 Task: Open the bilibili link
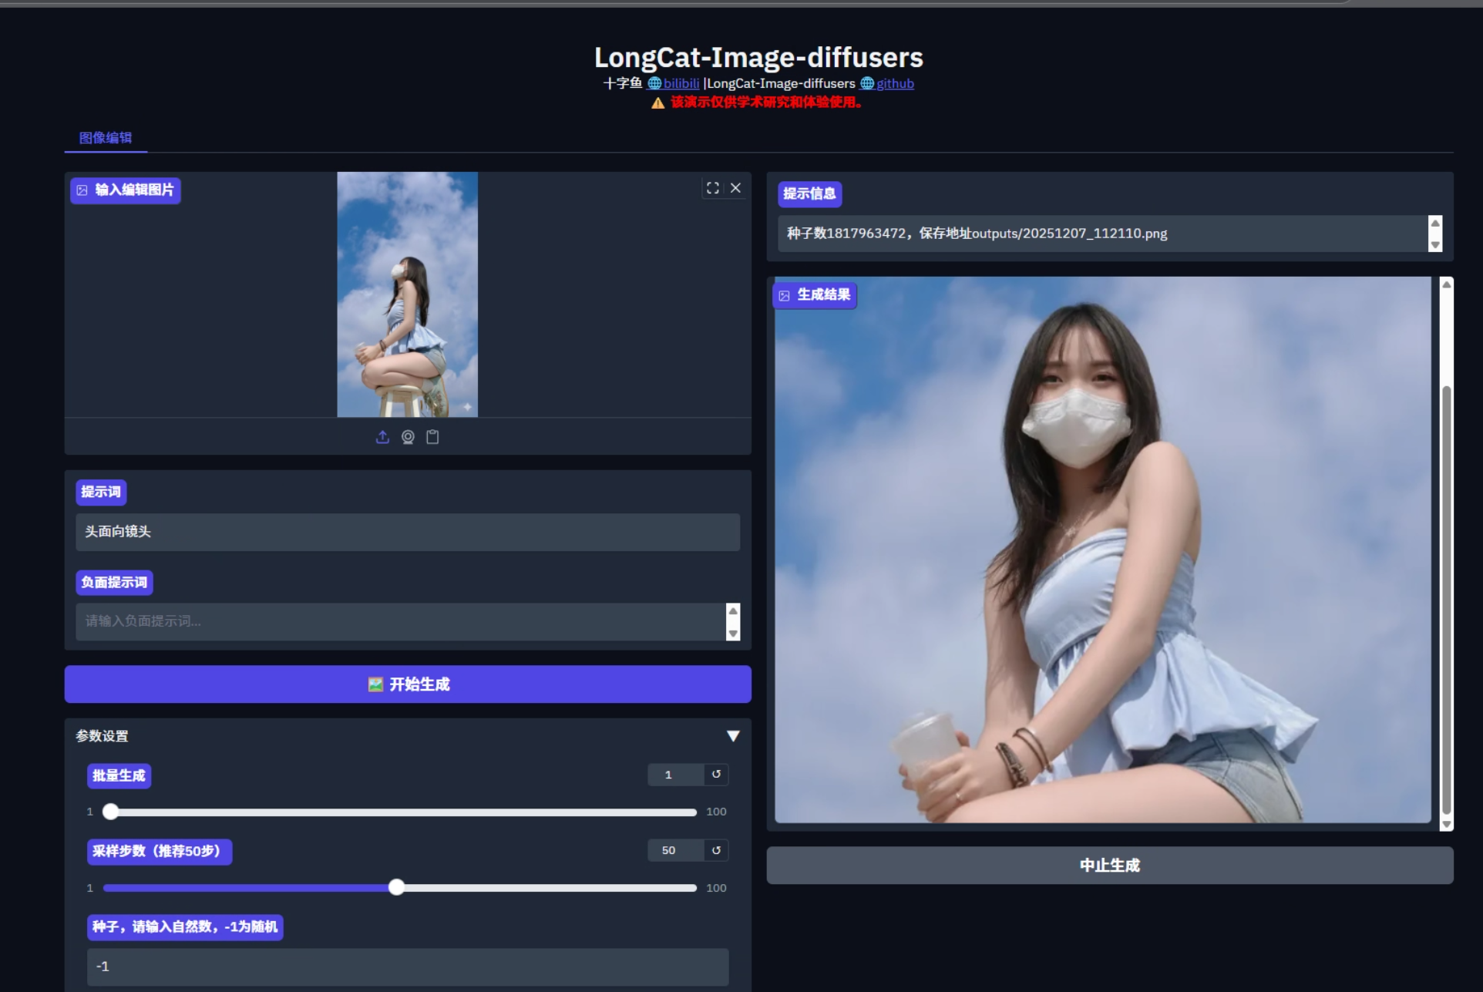(x=680, y=83)
